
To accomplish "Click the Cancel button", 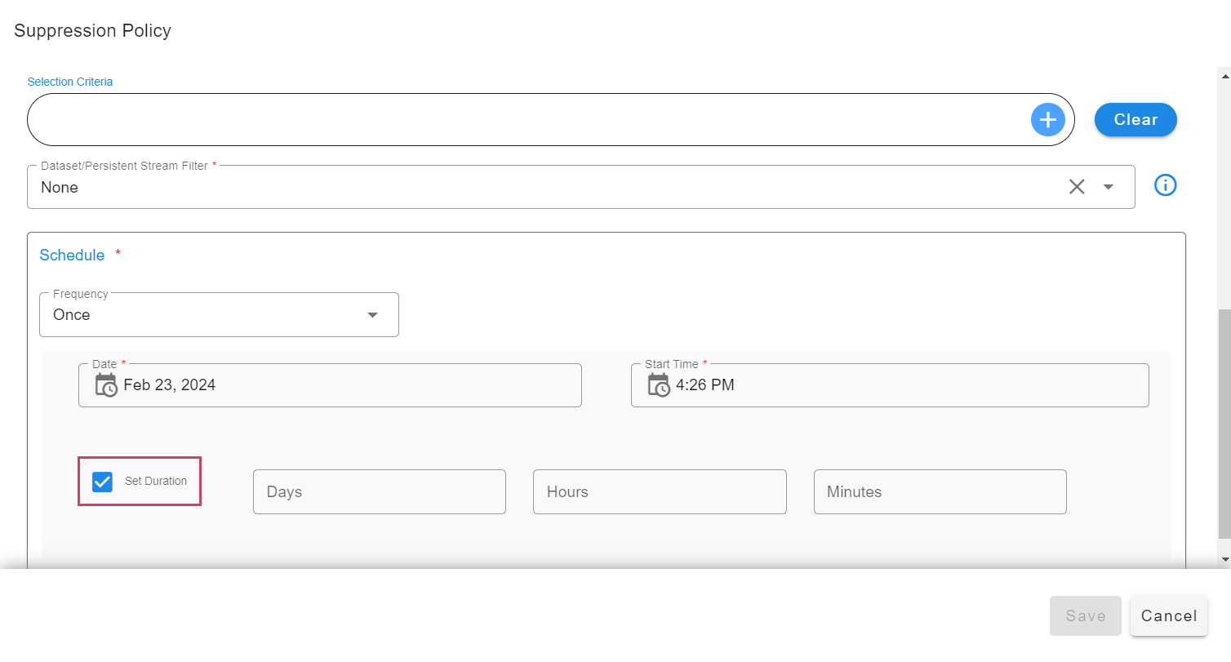I will click(x=1168, y=615).
